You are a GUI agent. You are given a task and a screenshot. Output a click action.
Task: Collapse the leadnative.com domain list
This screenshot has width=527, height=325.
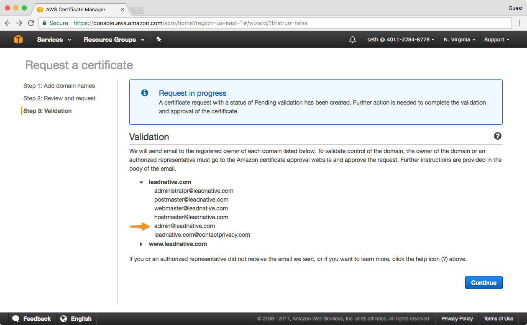141,182
